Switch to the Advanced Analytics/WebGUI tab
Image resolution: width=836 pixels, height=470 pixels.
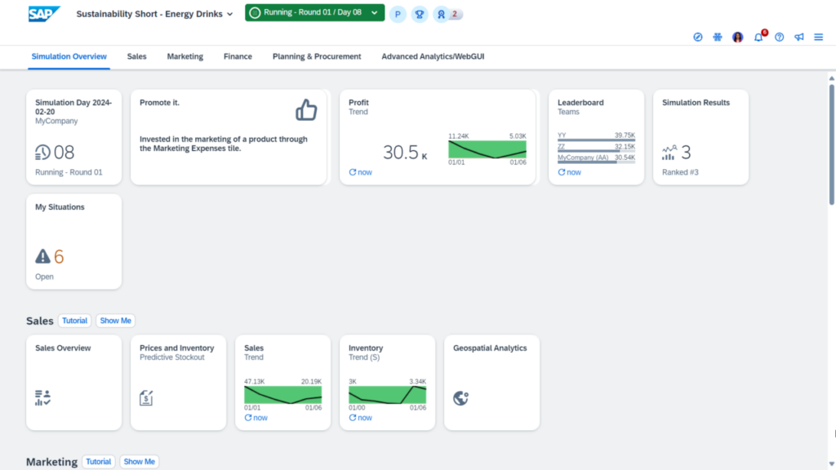point(433,56)
